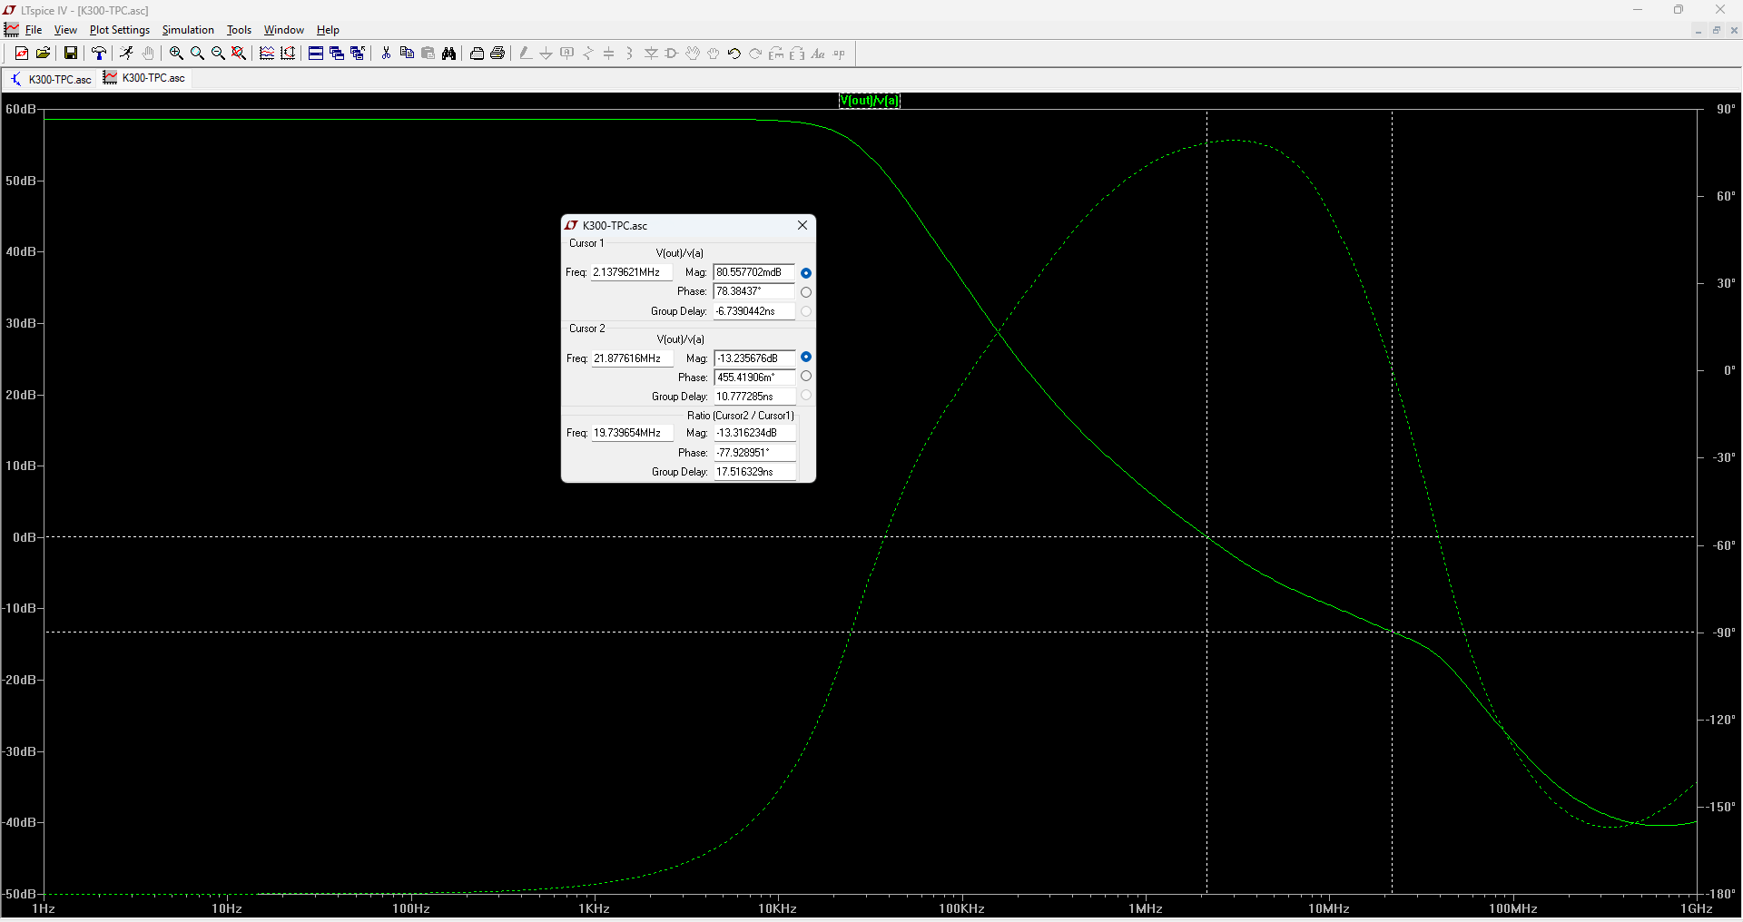Click the Find binoculars icon
Viewport: 1743px width, 922px height.
pyautogui.click(x=448, y=54)
